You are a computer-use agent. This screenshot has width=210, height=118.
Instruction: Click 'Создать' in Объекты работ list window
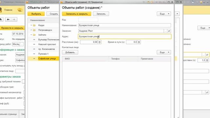pyautogui.click(x=53, y=14)
